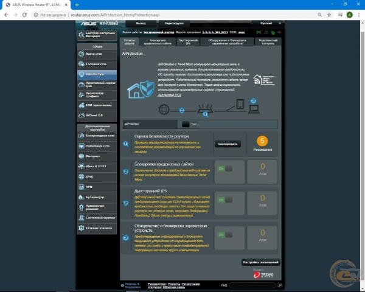Reload the page in the browser
The height and width of the screenshot is (292, 365).
24,15
